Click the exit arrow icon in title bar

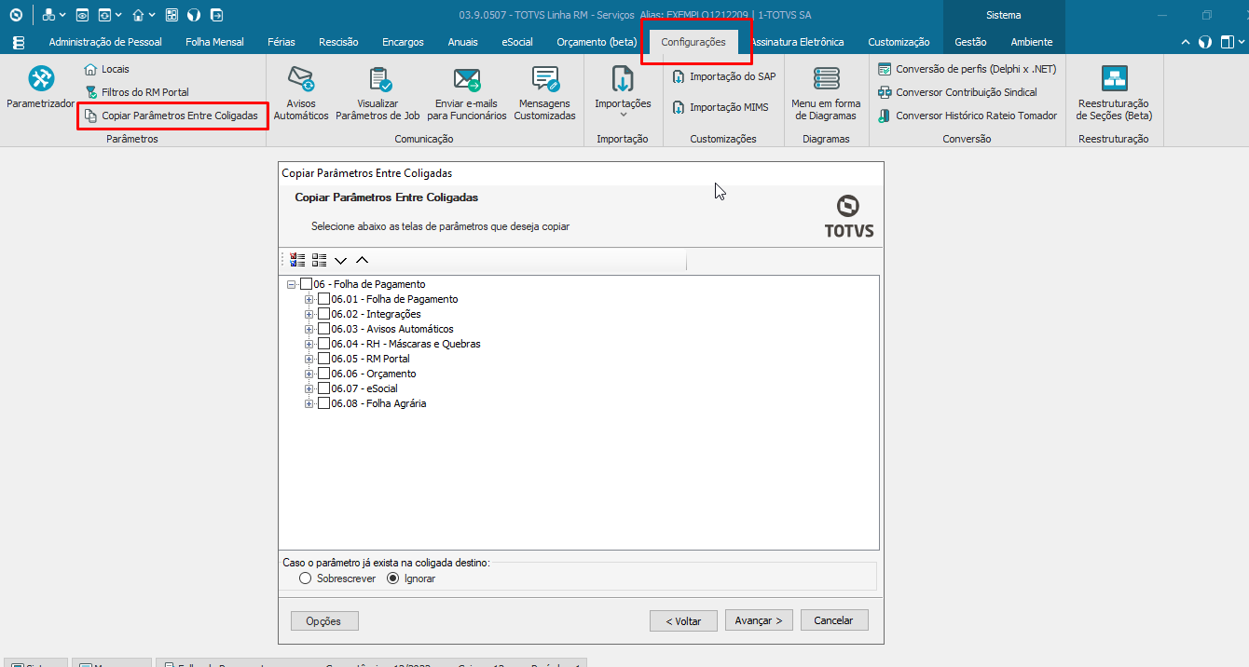(x=216, y=15)
